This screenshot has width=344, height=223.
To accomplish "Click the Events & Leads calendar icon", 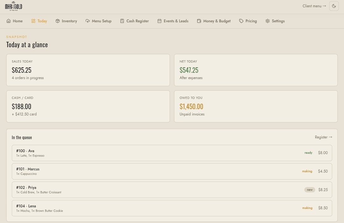I will [x=160, y=21].
